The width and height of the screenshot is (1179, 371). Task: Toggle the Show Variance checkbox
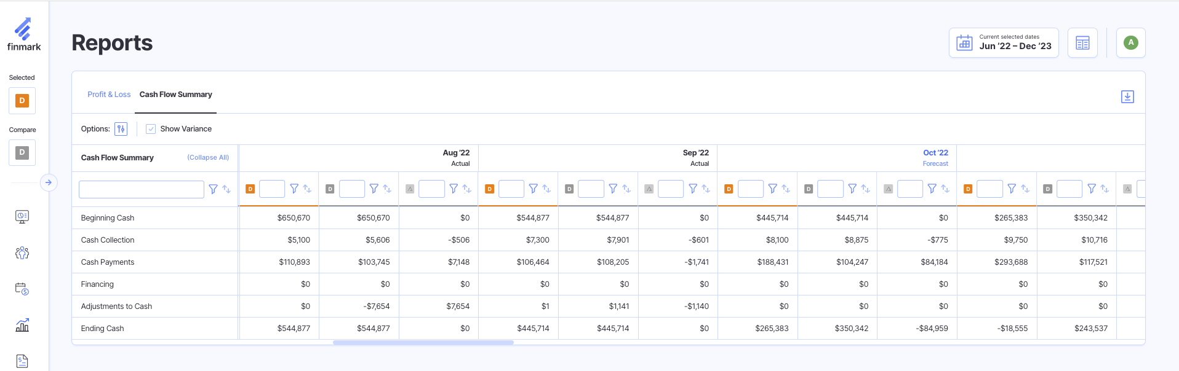[151, 129]
